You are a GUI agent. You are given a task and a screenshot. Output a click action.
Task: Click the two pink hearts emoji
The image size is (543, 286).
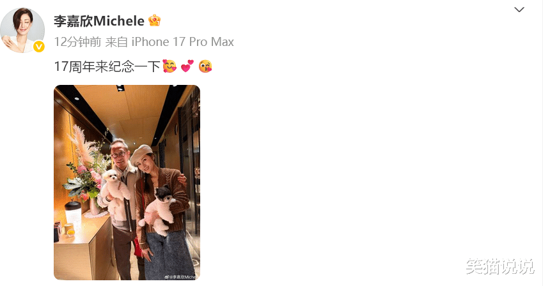click(x=187, y=66)
